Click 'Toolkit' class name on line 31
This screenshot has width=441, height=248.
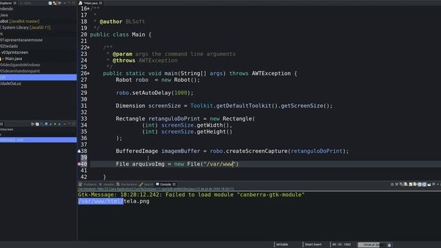point(201,105)
